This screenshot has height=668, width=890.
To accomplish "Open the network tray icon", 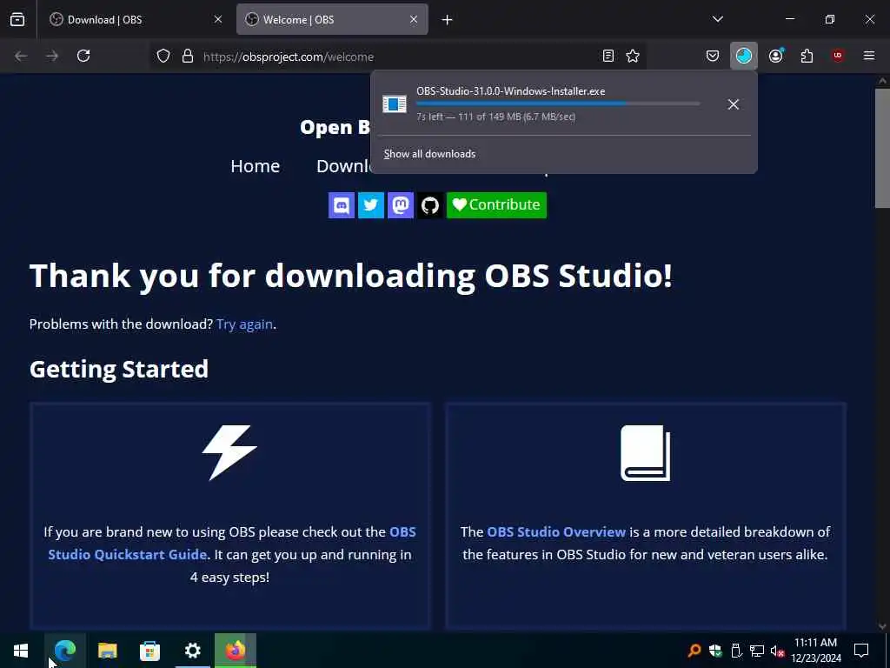I will (x=757, y=651).
